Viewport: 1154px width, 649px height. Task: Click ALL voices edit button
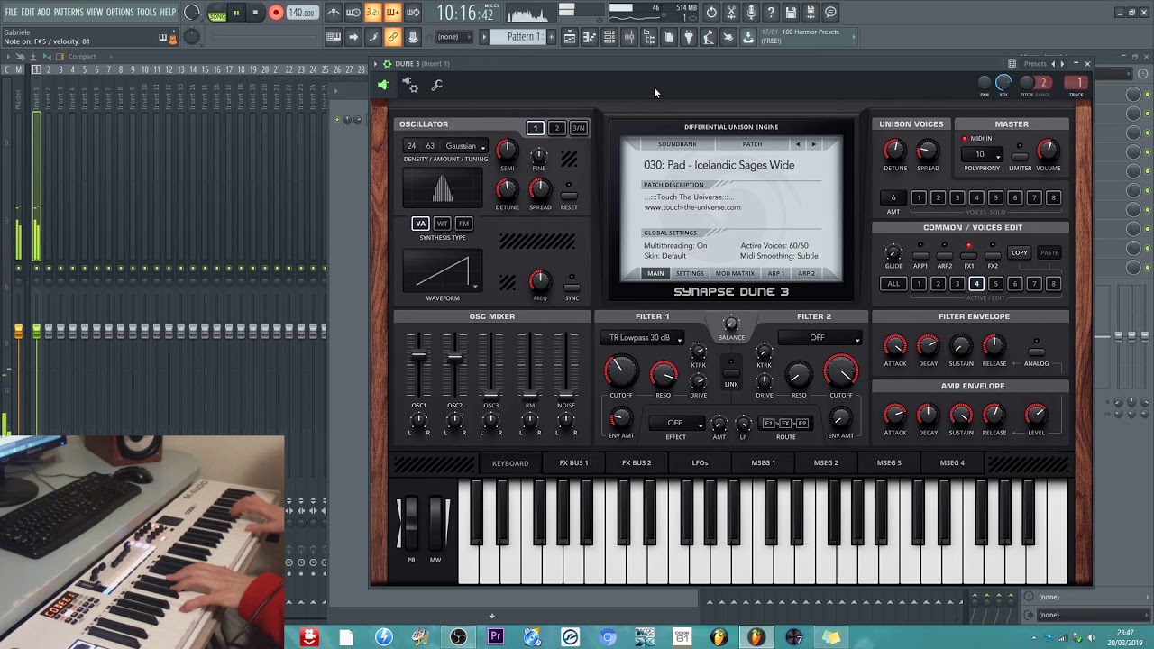[893, 284]
